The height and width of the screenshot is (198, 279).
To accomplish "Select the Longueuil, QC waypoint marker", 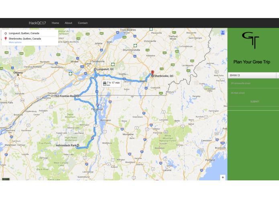I will pos(95,69).
